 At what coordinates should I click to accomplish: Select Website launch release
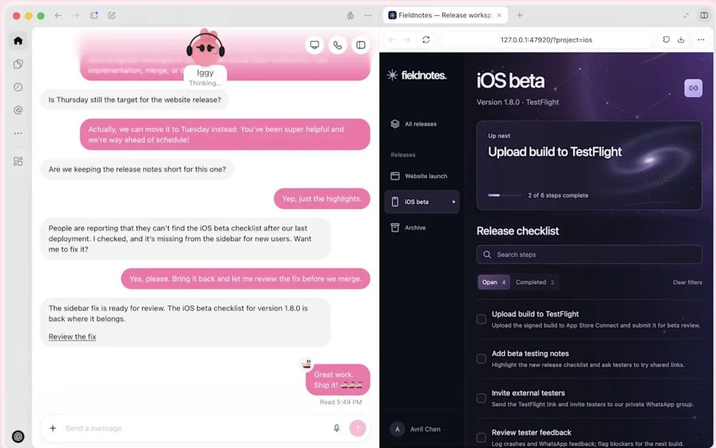click(x=422, y=176)
